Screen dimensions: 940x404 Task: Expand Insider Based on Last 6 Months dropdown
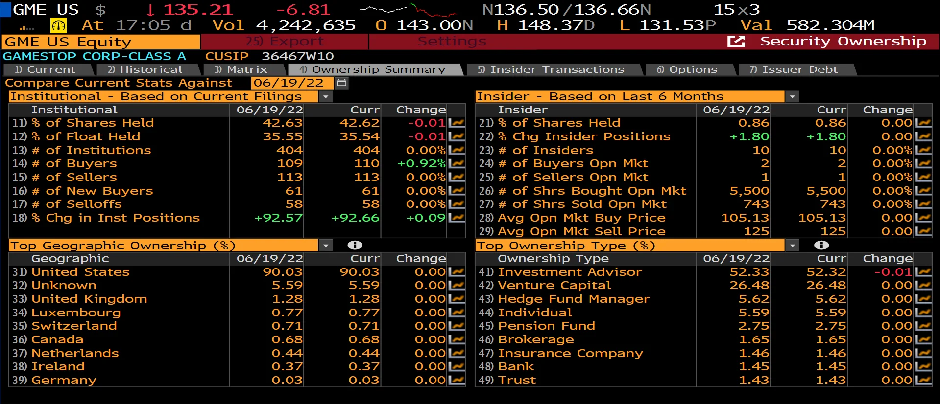(792, 97)
